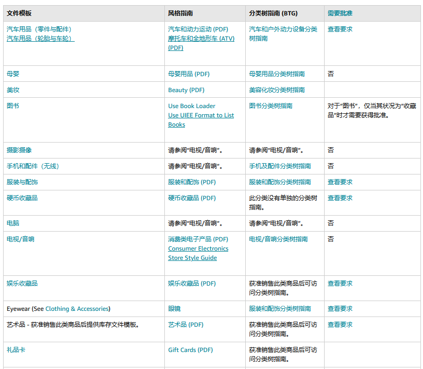Open Gift Cards (PDF) style guide
The image size is (423, 369).
191,350
